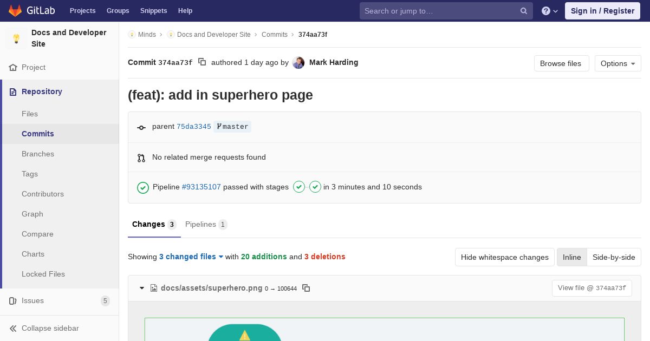Click the search magnifier icon
The height and width of the screenshot is (341, 650).
click(524, 11)
